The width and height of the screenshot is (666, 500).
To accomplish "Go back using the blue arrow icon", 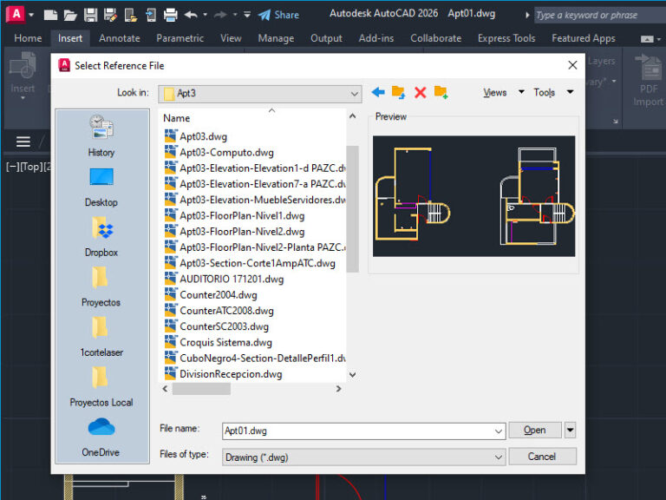I will tap(377, 92).
